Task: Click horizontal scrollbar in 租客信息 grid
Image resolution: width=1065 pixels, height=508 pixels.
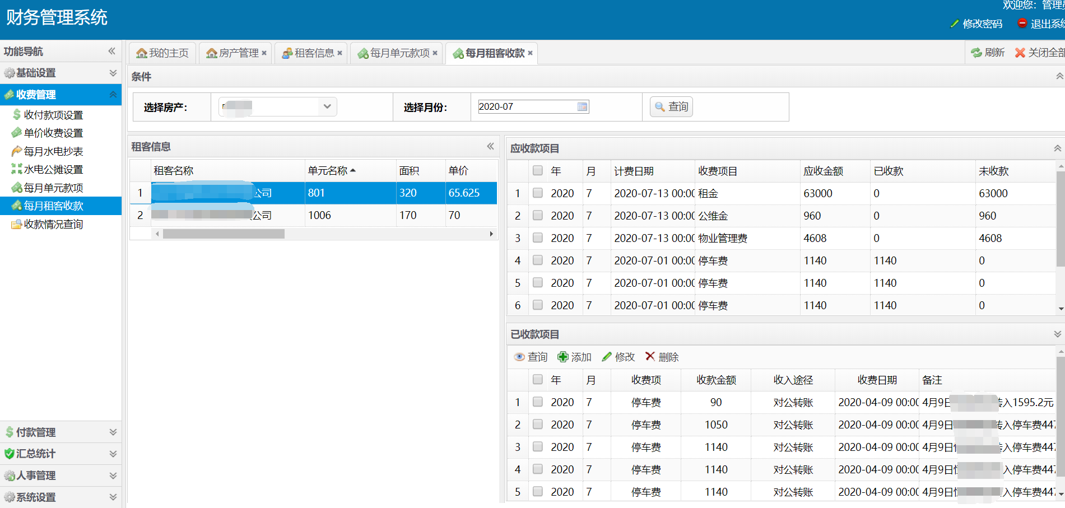Action: click(224, 234)
